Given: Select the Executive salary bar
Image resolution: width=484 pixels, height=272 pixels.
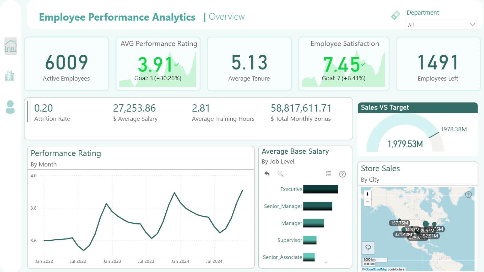Looking at the screenshot, I should [320, 189].
